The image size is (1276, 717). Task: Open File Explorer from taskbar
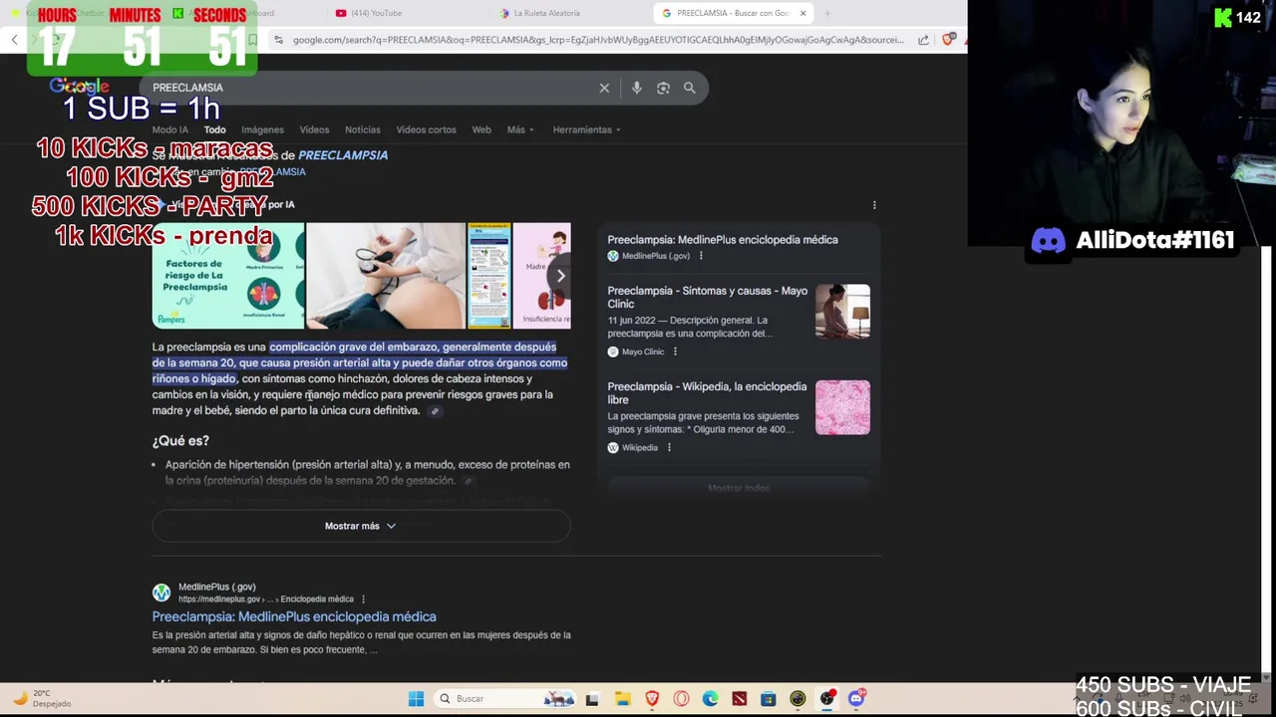pos(622,699)
